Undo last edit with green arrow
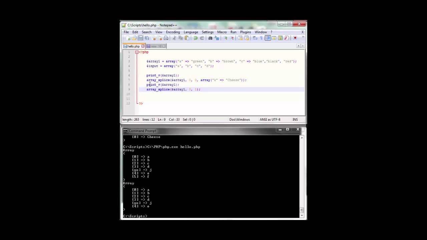Screen dimensions: 427x240 [x=195, y=38]
